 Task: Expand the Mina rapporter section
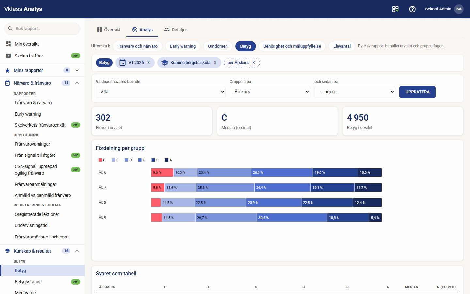[77, 70]
